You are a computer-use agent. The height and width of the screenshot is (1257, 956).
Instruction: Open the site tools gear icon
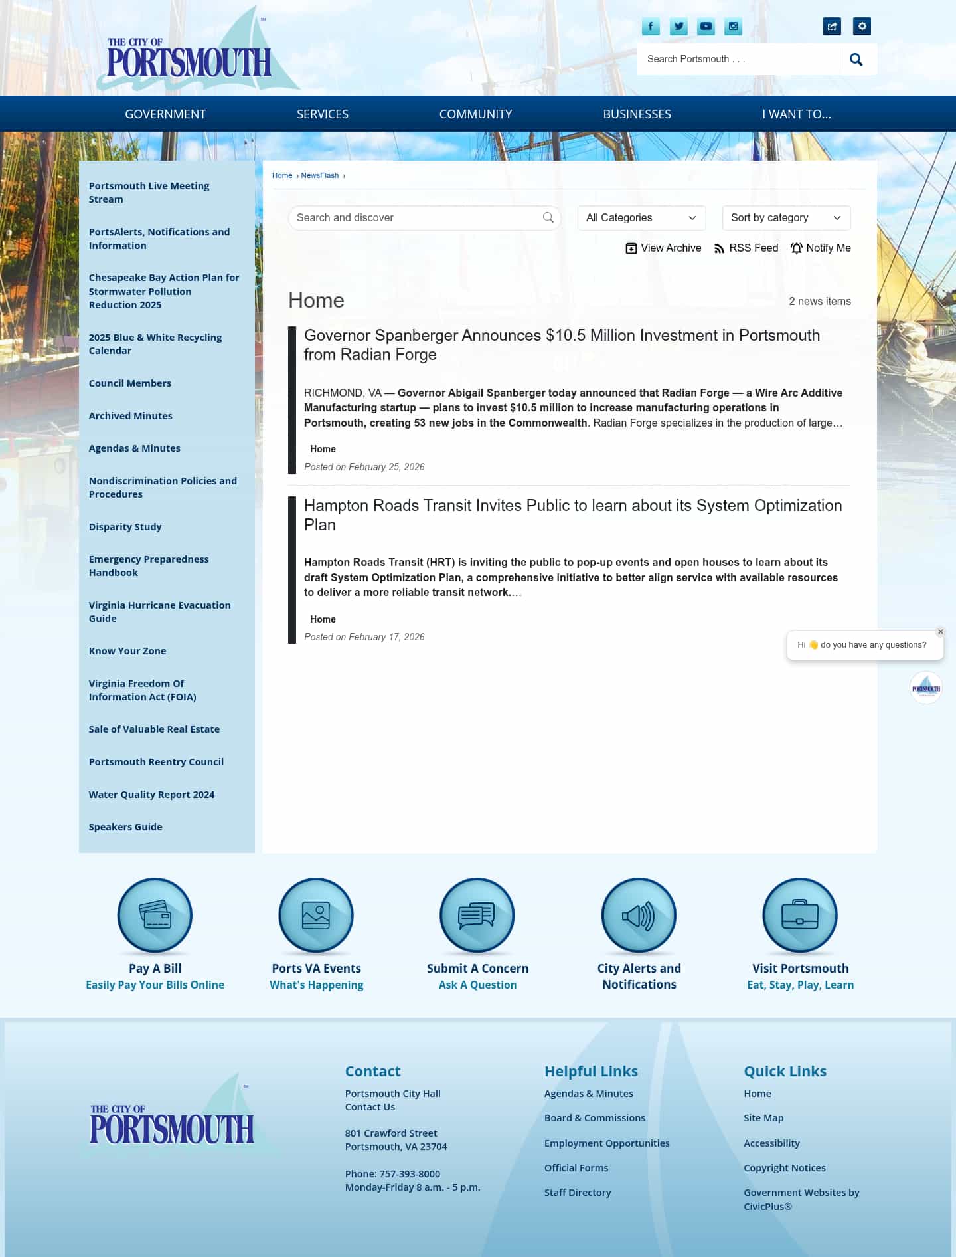tap(862, 26)
